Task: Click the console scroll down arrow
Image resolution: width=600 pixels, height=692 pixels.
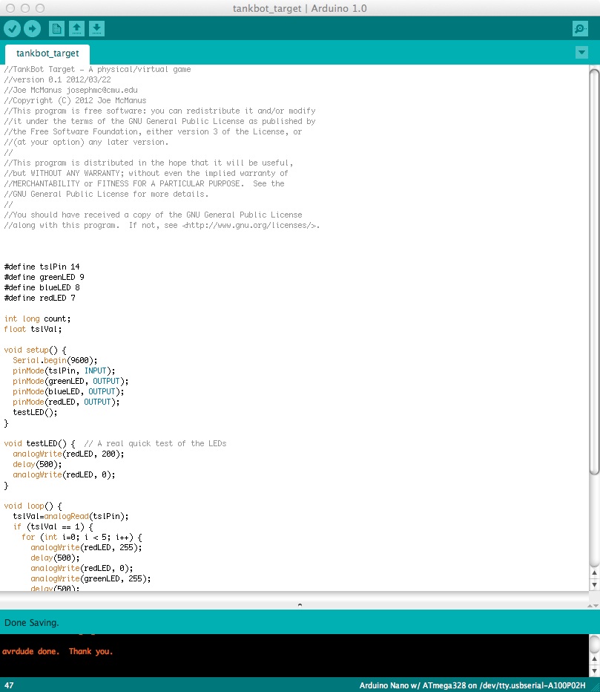Action: pyautogui.click(x=594, y=670)
